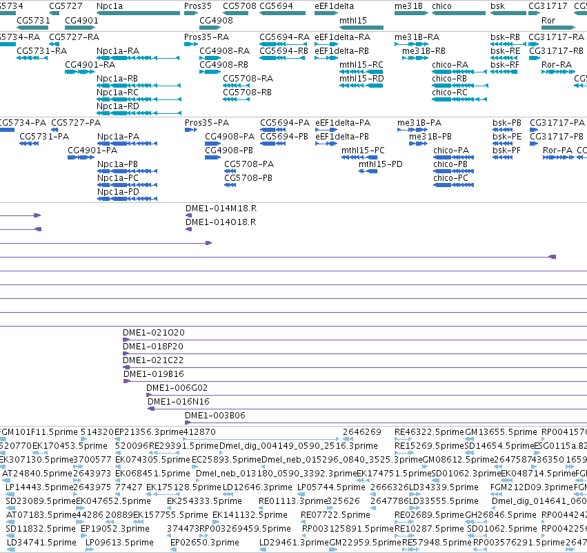This screenshot has width=587, height=553.
Task: Select the me31B-PA protein label
Action: 419,123
